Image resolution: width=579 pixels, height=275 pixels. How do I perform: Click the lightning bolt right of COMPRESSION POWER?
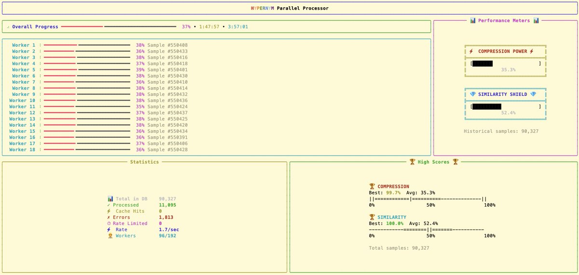pos(532,52)
